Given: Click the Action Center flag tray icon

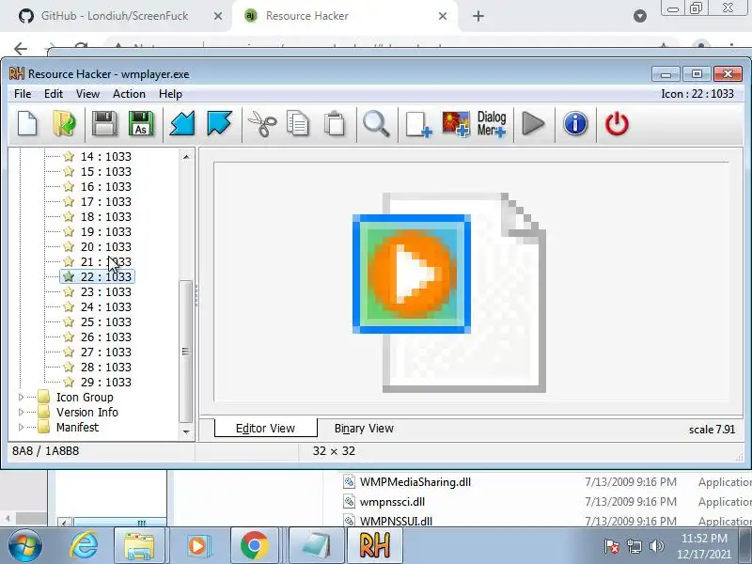Looking at the screenshot, I should [612, 546].
